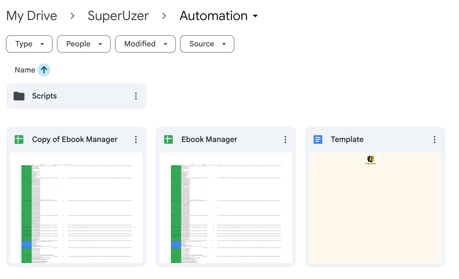
Task: Open the Copy of Ebook Manager thumbnail
Action: pos(76,208)
